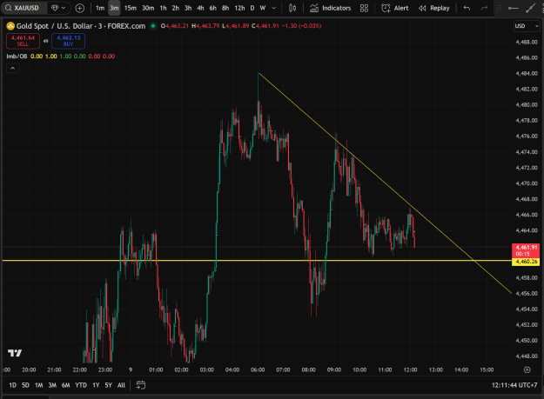Choose the 12h interval
544x399 pixels.
pyautogui.click(x=239, y=8)
